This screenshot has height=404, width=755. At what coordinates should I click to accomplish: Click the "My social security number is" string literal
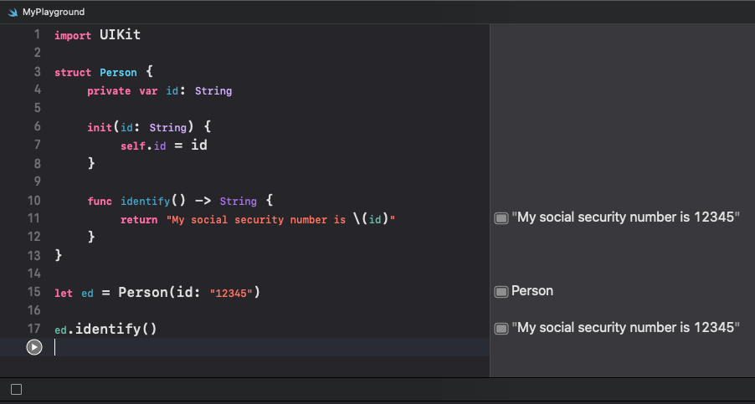[255, 220]
